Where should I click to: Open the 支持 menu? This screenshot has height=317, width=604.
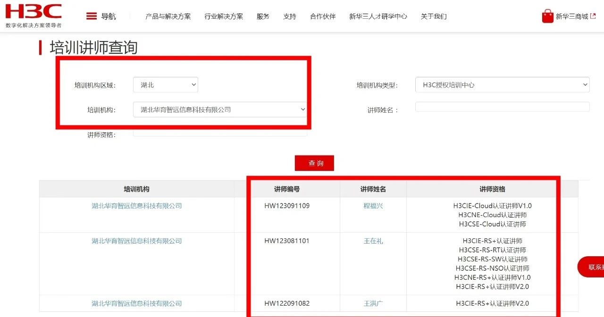(290, 16)
